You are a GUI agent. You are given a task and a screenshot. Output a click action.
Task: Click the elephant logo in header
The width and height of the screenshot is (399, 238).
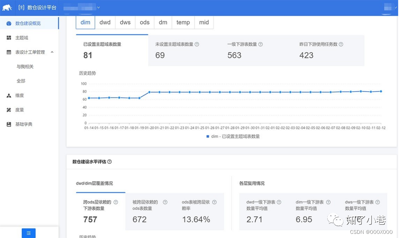7,7
